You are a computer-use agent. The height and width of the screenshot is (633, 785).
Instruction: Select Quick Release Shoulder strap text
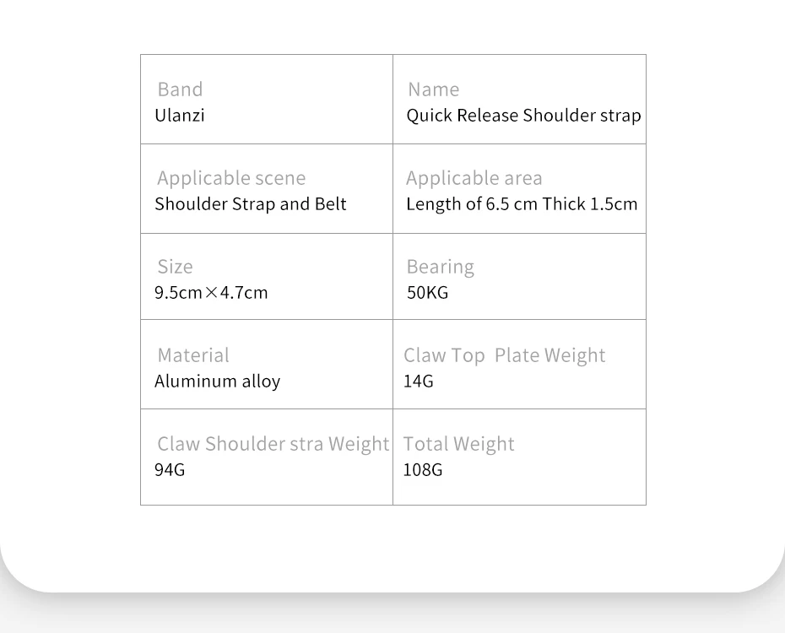(x=523, y=115)
